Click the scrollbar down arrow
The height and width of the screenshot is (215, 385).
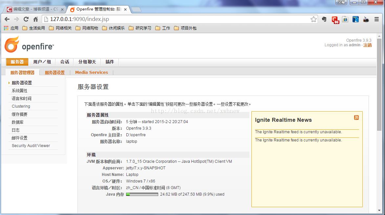tap(379, 211)
